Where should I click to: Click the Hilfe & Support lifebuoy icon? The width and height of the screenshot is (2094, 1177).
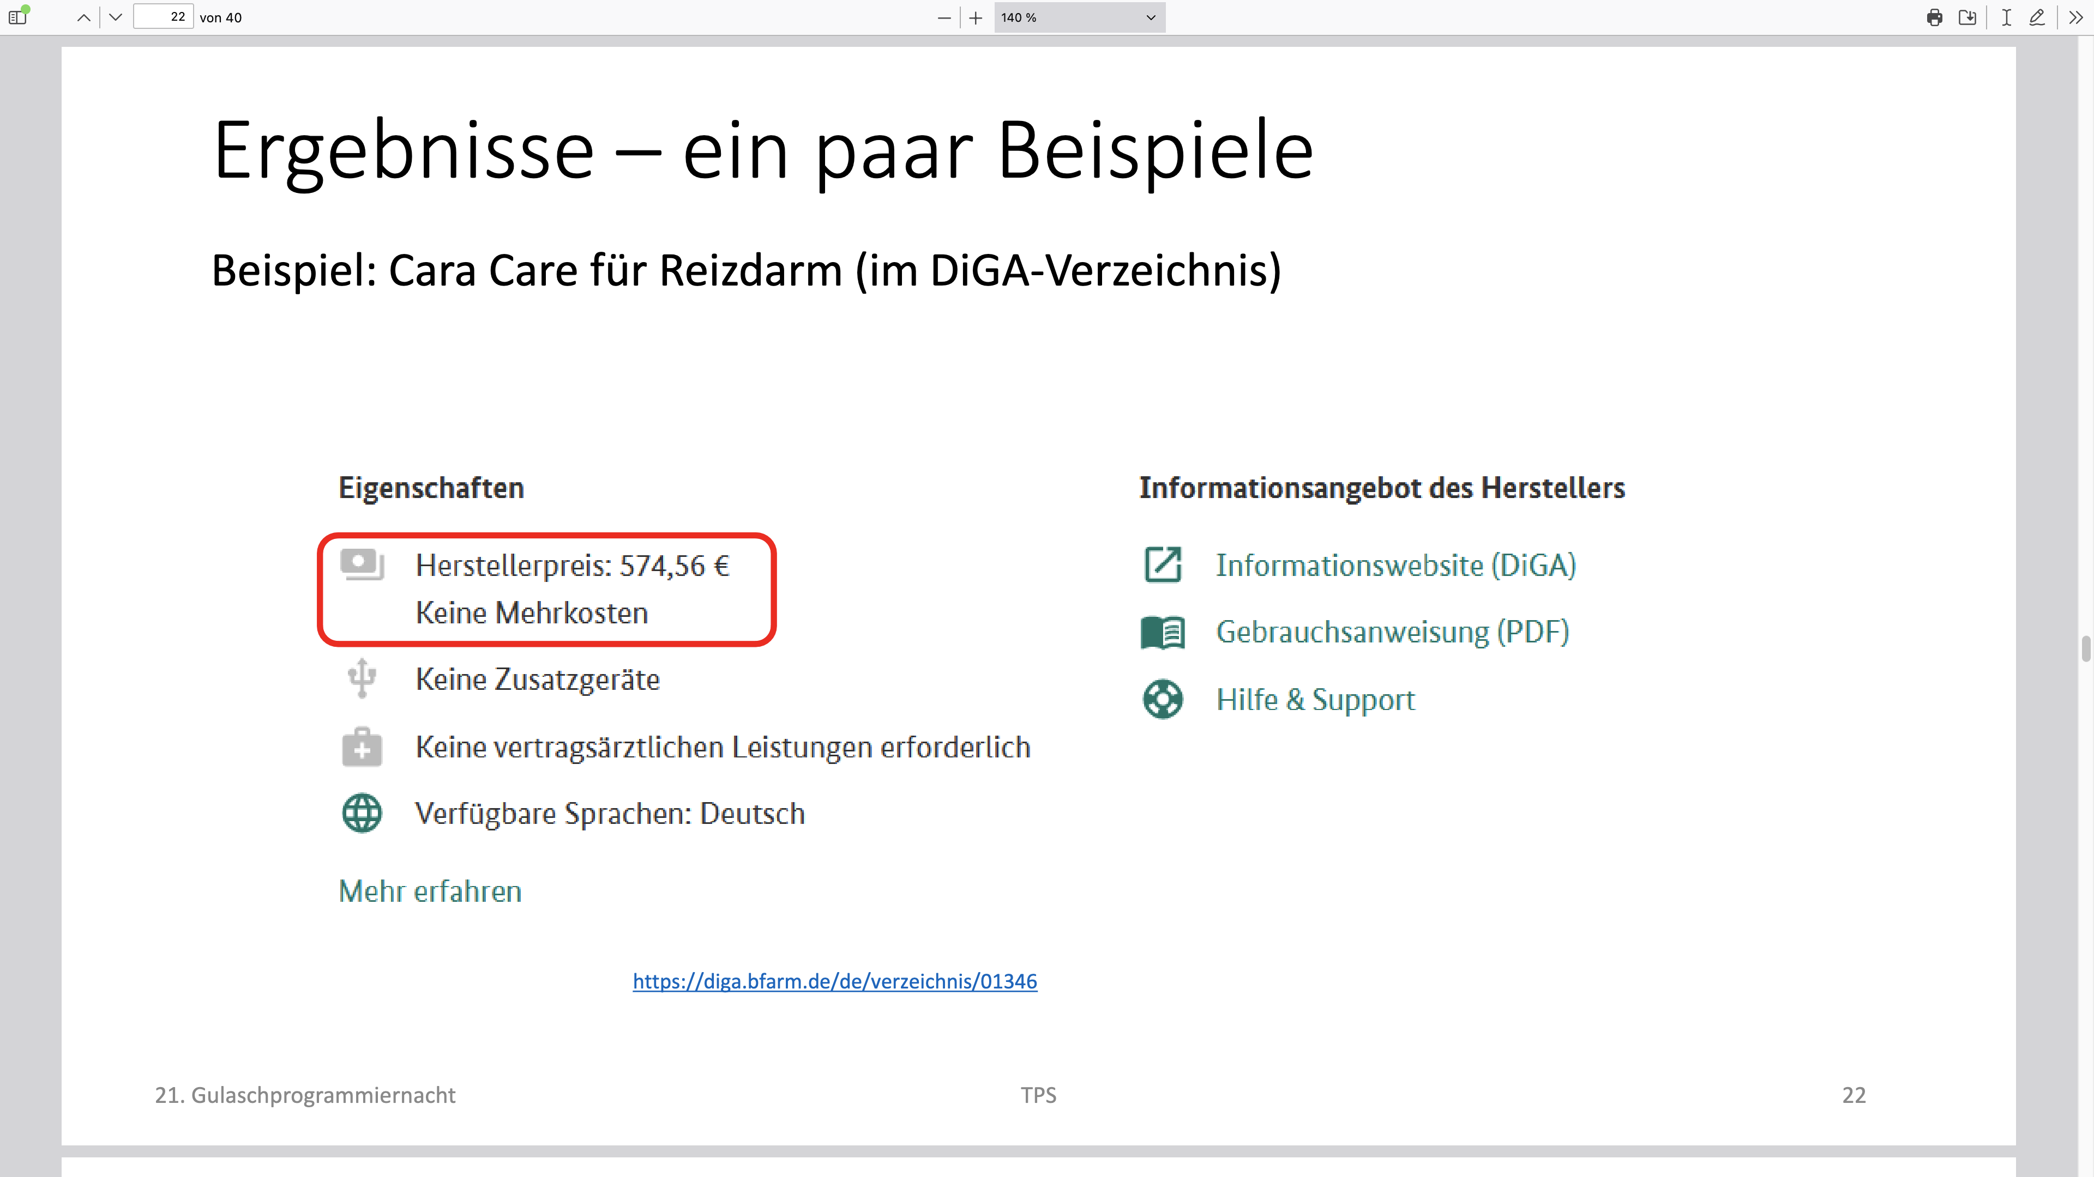pos(1162,699)
